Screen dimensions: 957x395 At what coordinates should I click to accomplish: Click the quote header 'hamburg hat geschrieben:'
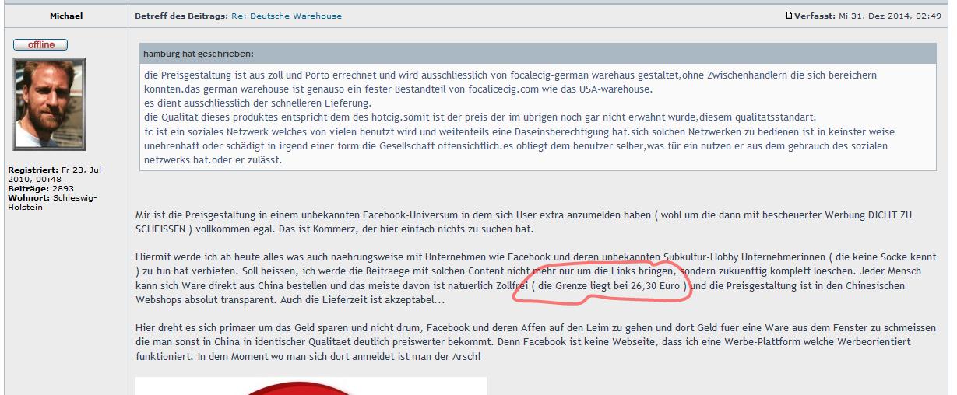tap(199, 54)
